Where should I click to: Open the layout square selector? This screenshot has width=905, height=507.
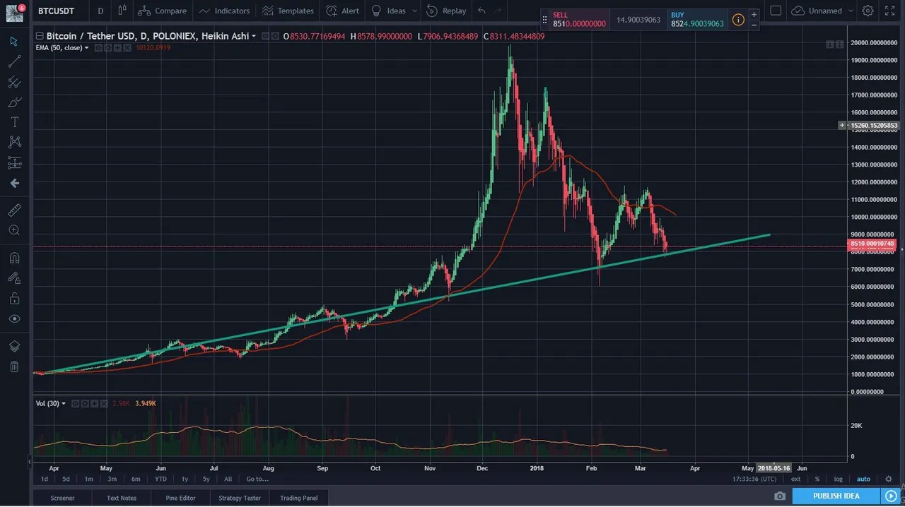pos(776,11)
